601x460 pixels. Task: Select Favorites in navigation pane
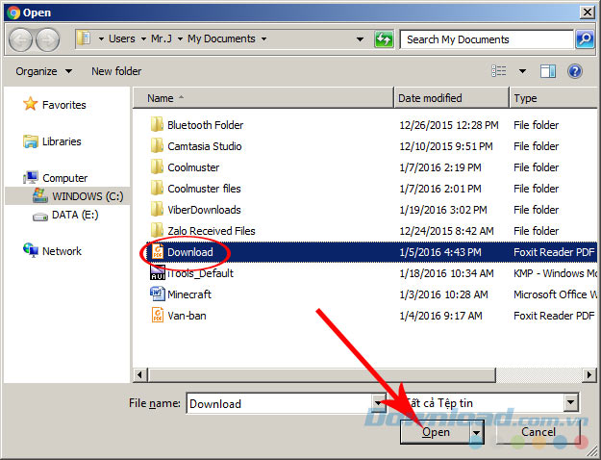(64, 105)
